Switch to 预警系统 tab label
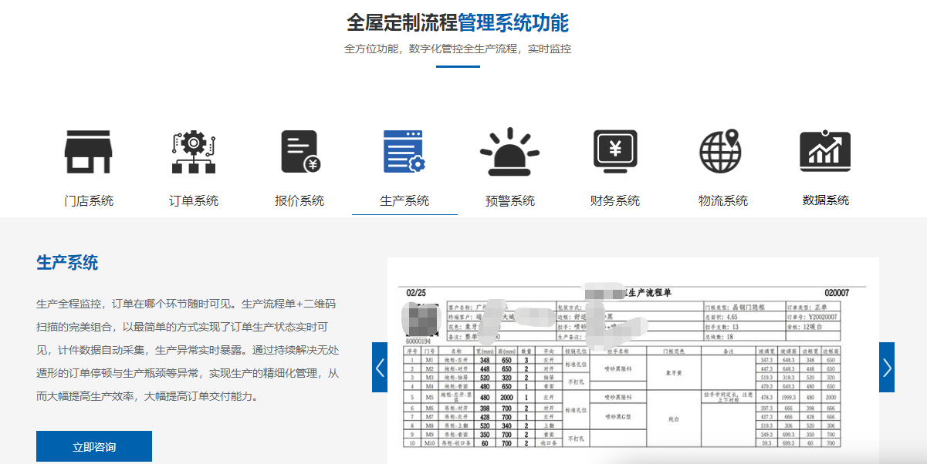The height and width of the screenshot is (464, 927). pyautogui.click(x=509, y=201)
